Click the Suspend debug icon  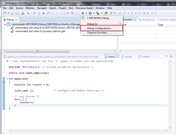(x=39, y=13)
